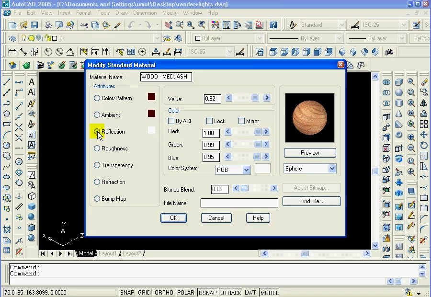Open the Format menu
The height and width of the screenshot is (297, 431).
[x=84, y=13]
